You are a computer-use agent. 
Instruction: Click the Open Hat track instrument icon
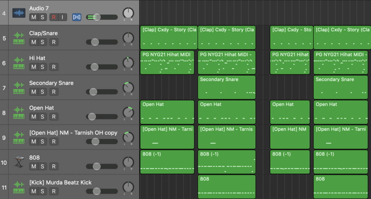19,113
